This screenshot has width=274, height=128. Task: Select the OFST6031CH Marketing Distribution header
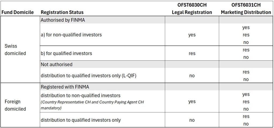pos(246,9)
